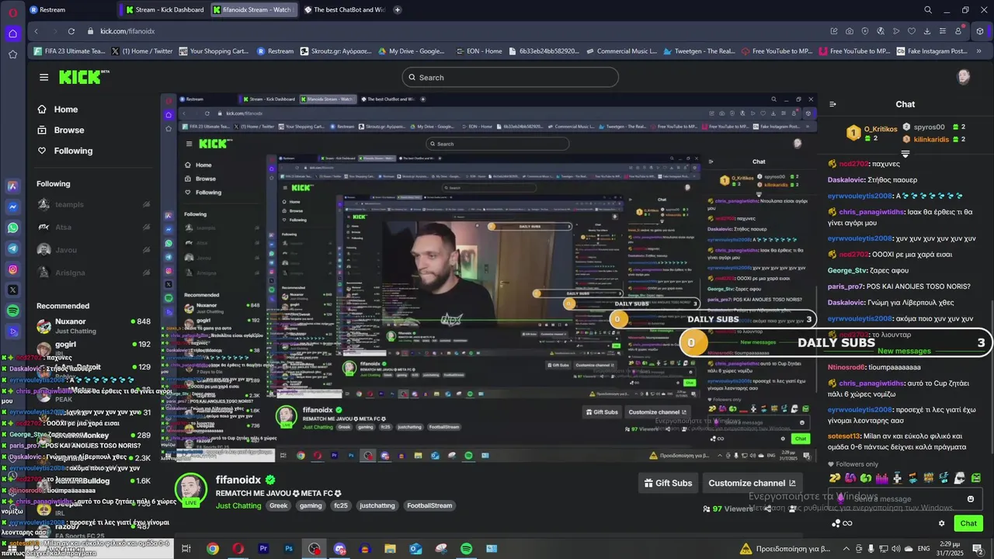
Task: Click the fc25 tag
Action: pyautogui.click(x=340, y=505)
